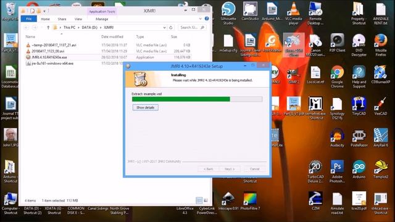Open Explorer help question icon
Viewport: 395px width, 222px height.
point(207,18)
